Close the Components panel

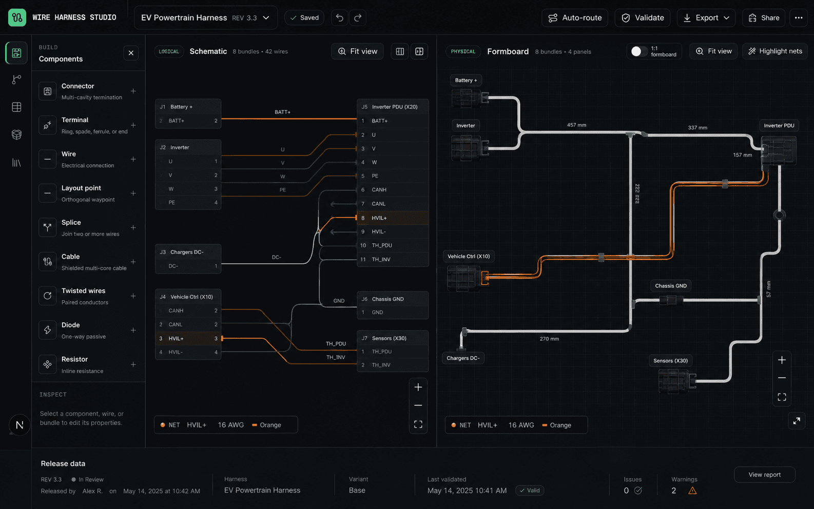(x=131, y=53)
